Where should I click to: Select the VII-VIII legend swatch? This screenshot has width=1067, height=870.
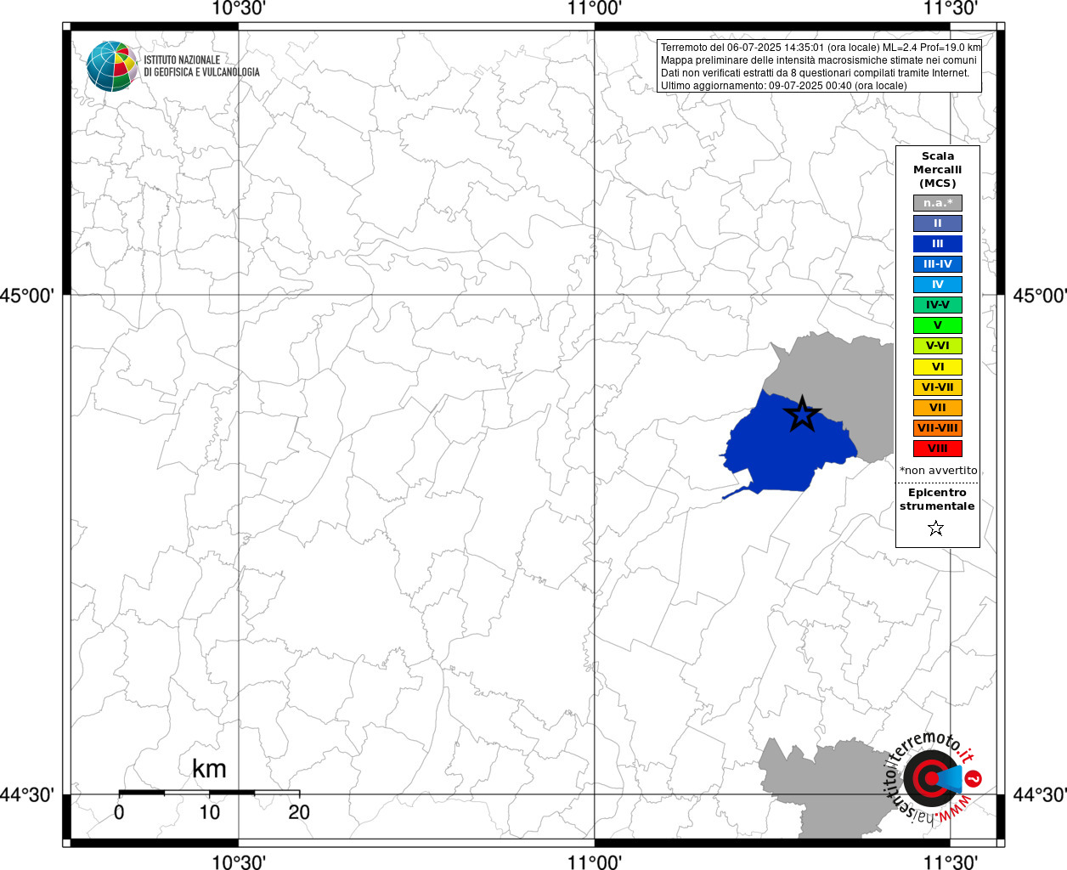tap(938, 428)
